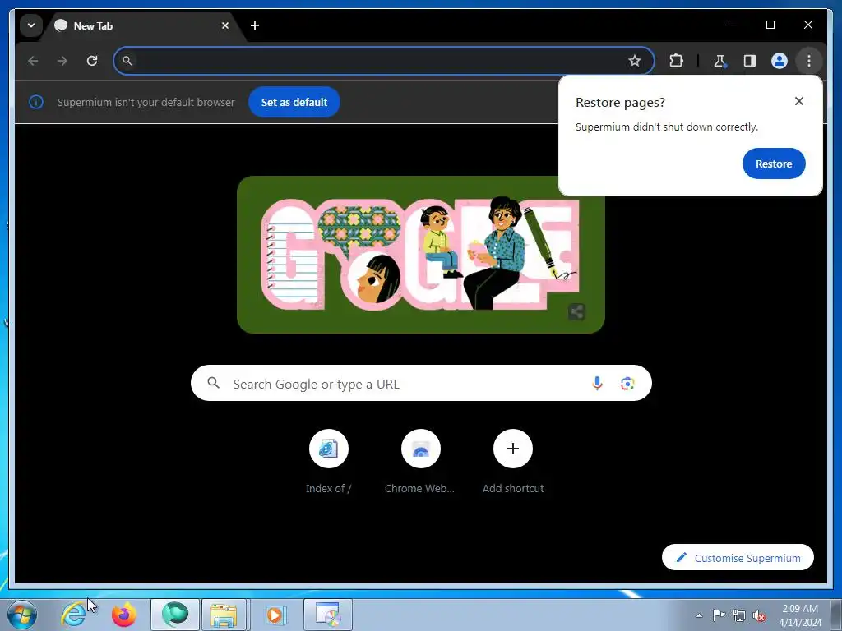Open the tab search dropdown arrow
This screenshot has width=842, height=631.
[x=31, y=25]
